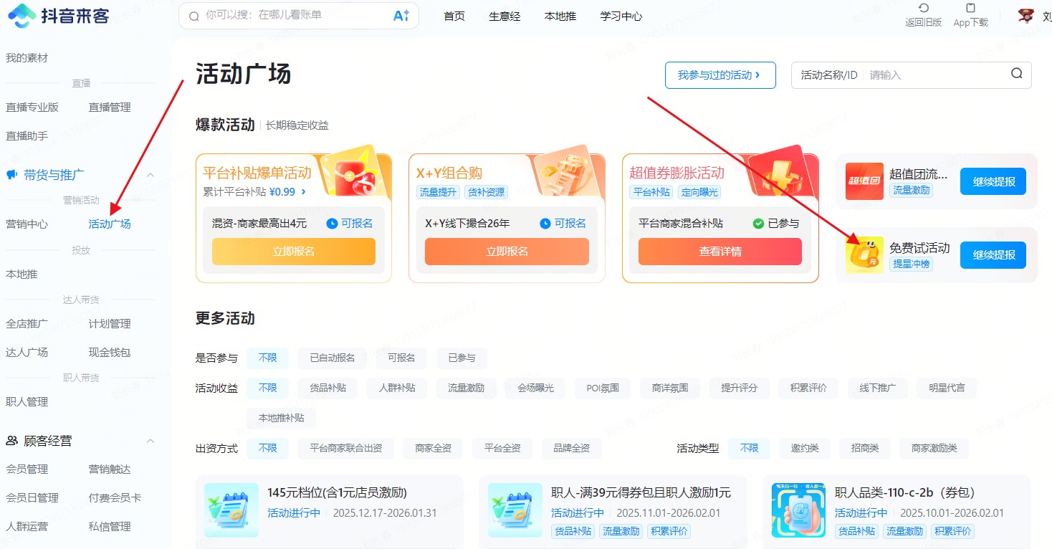
Task: Select the 平台全资 funding filter
Action: pyautogui.click(x=502, y=448)
